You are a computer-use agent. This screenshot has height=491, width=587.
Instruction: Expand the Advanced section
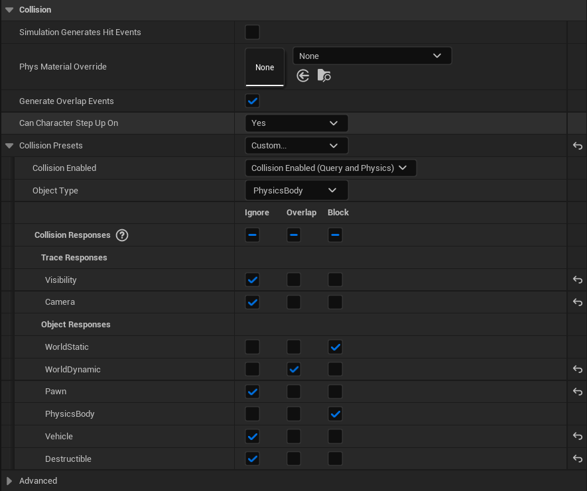(x=10, y=480)
